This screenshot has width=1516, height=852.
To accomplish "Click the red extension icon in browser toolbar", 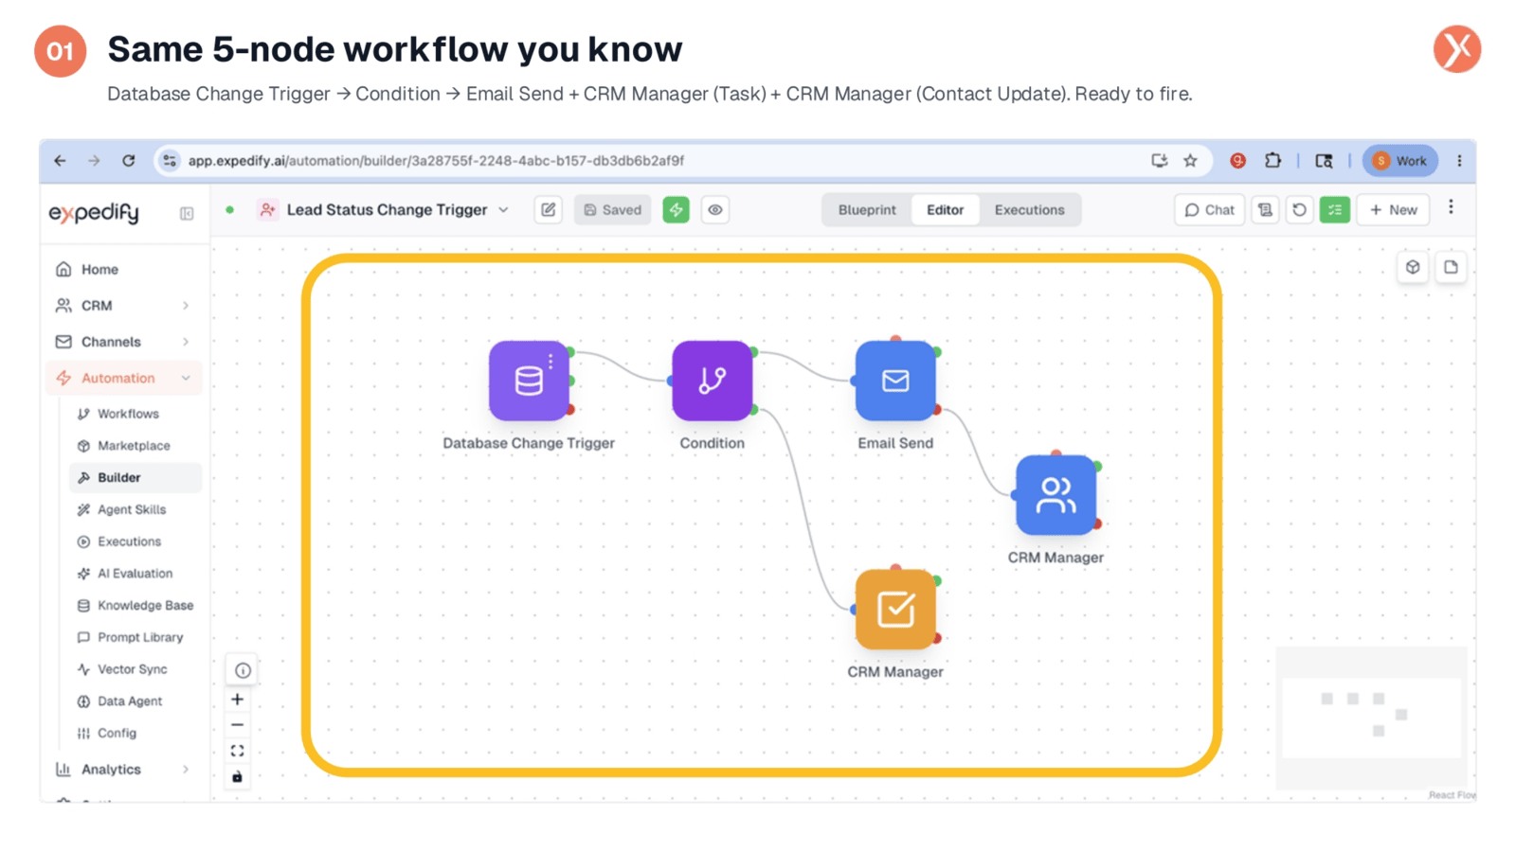I will pyautogui.click(x=1237, y=161).
